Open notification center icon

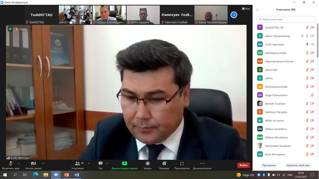312,175
